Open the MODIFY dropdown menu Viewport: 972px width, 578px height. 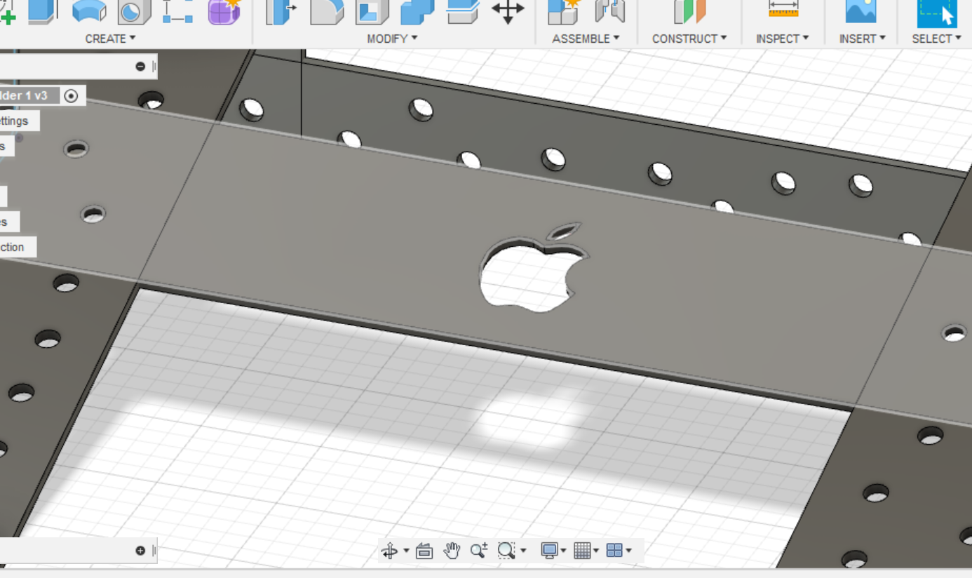(x=392, y=39)
